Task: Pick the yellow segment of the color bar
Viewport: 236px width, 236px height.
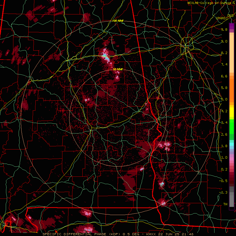Action: tap(232, 112)
